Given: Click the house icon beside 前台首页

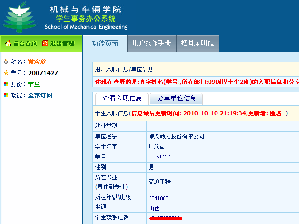Looking at the screenshot, I should click(x=8, y=44).
